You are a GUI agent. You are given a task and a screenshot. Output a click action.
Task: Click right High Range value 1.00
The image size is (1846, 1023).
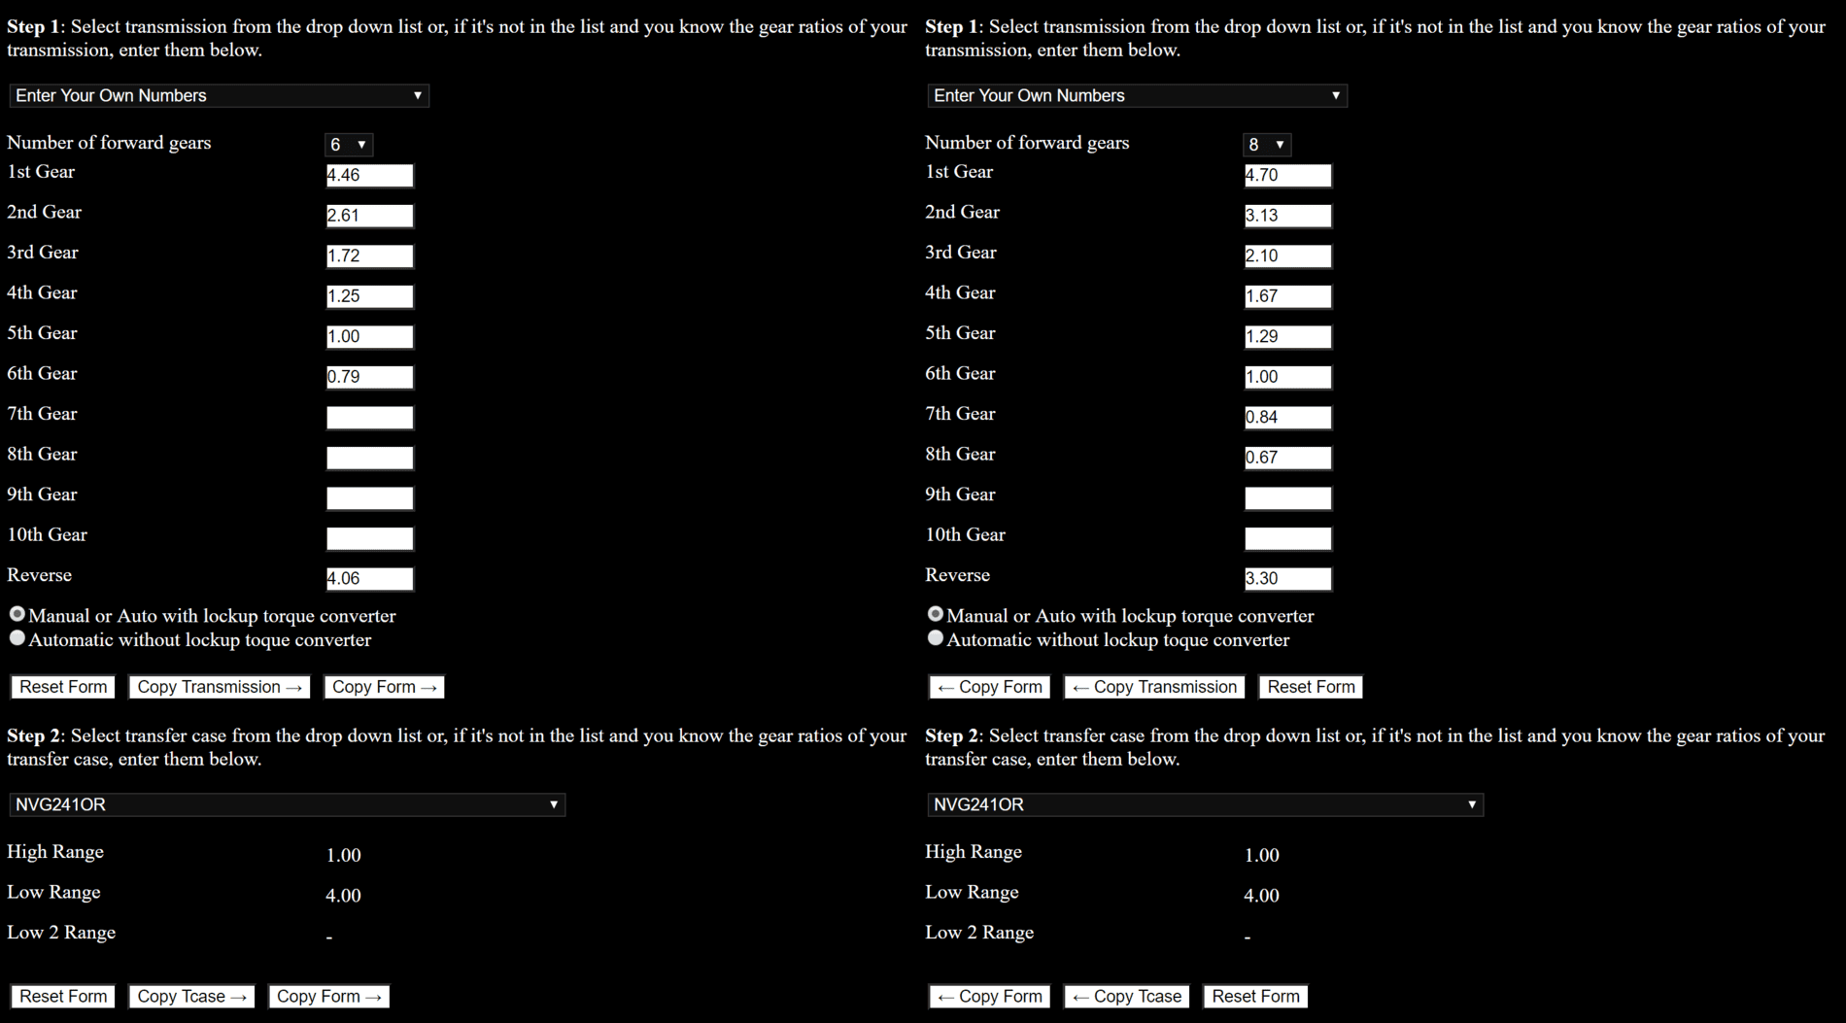[x=1261, y=855]
